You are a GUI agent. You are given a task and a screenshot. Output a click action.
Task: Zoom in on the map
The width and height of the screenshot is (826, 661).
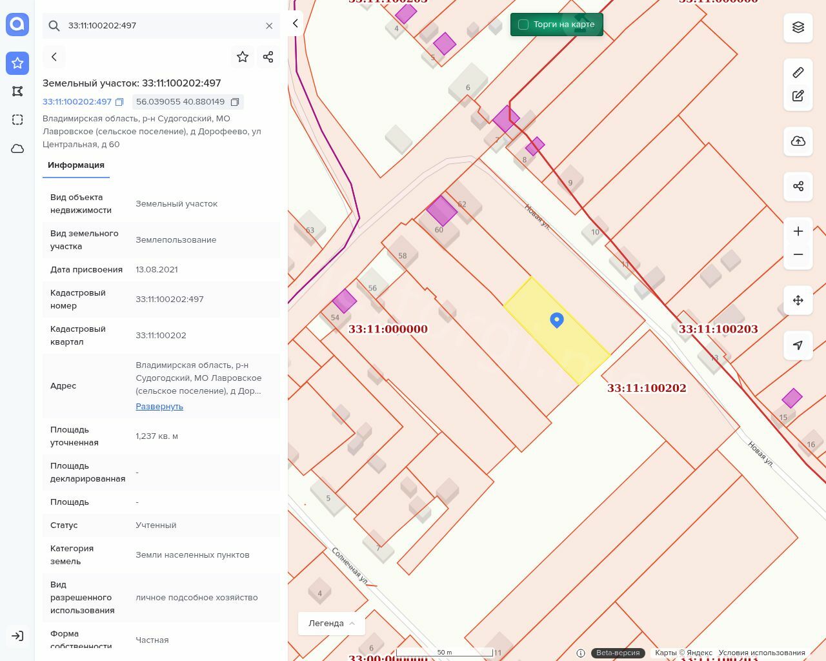pyautogui.click(x=798, y=231)
